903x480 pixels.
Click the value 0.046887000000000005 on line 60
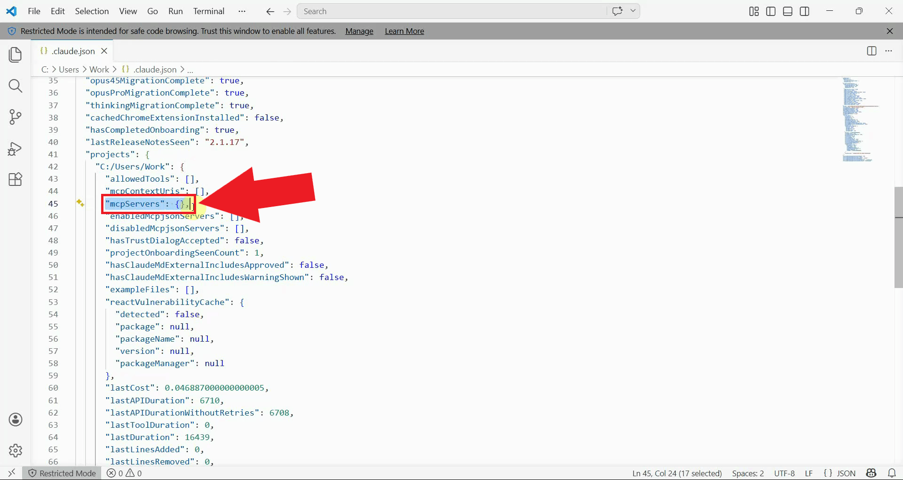point(214,388)
